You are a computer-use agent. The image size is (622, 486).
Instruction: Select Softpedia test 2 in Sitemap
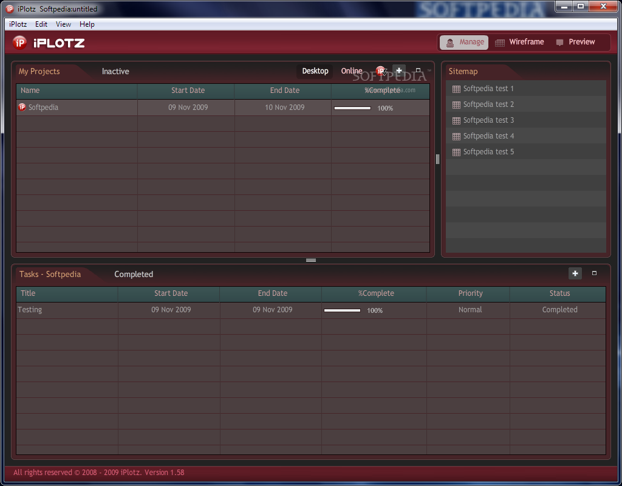pos(488,104)
